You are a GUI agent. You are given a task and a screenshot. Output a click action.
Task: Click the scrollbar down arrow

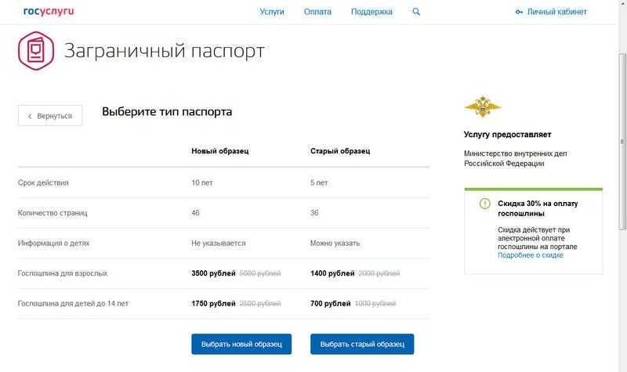point(621,366)
